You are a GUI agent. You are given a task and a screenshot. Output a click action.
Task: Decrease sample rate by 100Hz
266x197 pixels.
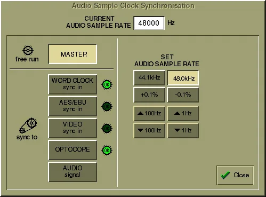pyautogui.click(x=149, y=130)
